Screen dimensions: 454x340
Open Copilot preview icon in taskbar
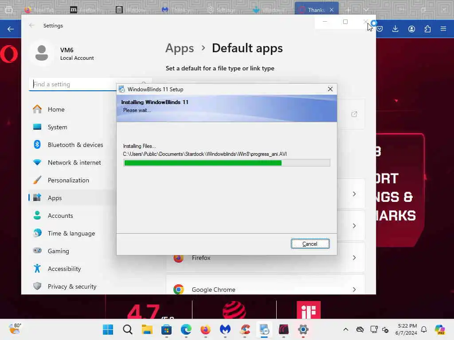click(440, 329)
